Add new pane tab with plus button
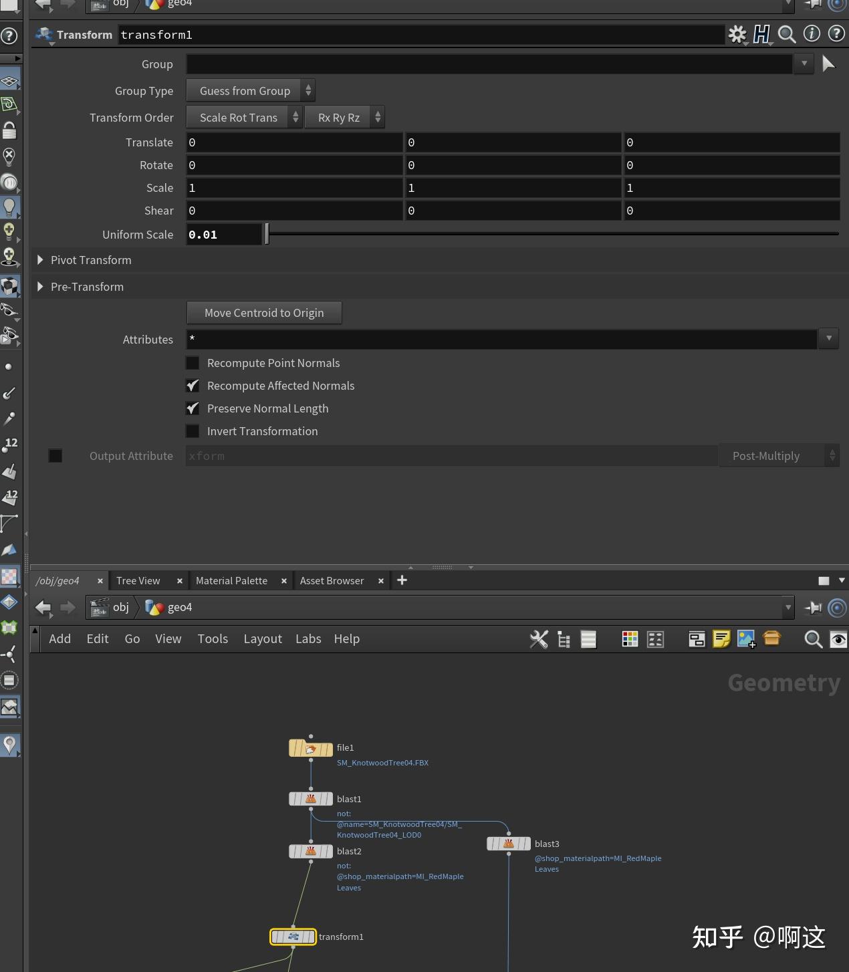Viewport: 849px width, 972px height. (402, 580)
